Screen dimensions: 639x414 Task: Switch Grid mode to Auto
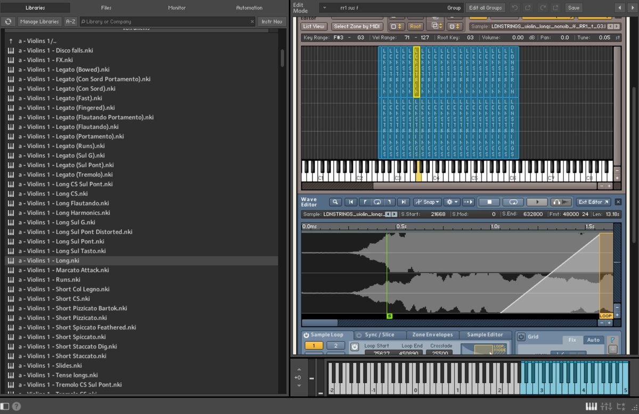pos(593,340)
